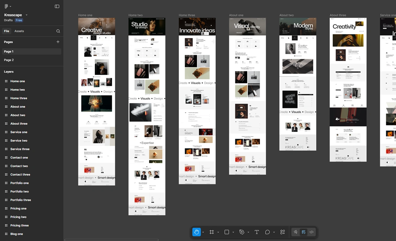The width and height of the screenshot is (396, 241).
Task: Click the Pages section heading
Action: (x=8, y=42)
